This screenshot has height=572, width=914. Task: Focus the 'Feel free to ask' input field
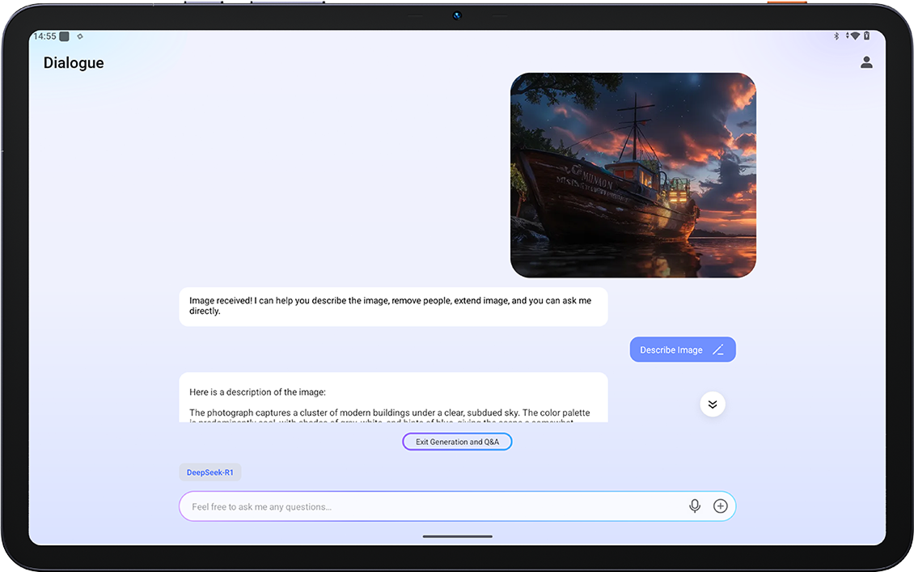[429, 506]
